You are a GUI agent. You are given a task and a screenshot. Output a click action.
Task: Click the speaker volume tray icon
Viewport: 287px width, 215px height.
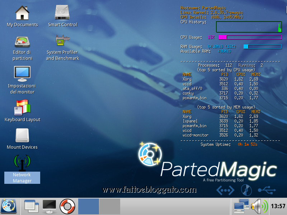pos(259,206)
